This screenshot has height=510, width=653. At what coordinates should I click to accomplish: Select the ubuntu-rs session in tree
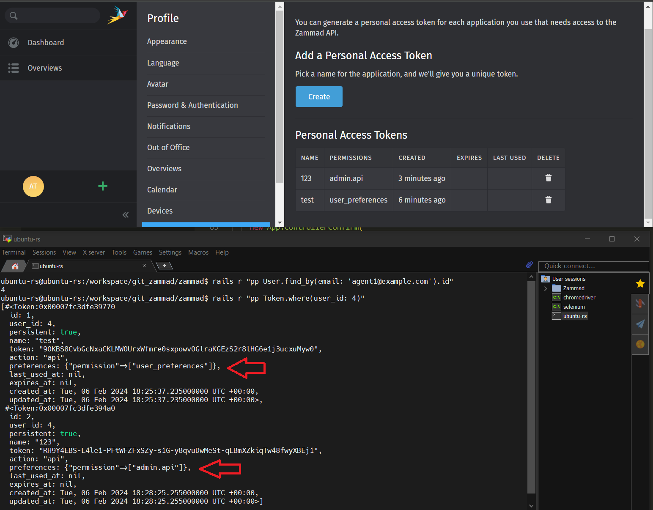coord(575,316)
